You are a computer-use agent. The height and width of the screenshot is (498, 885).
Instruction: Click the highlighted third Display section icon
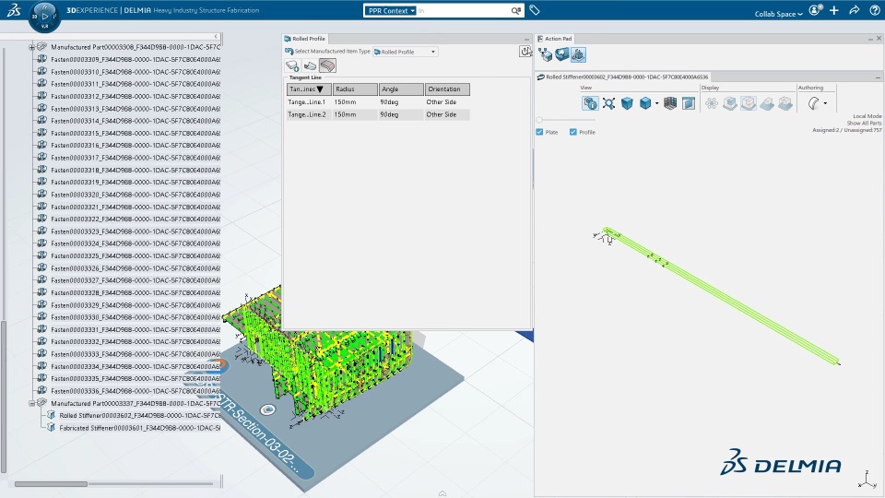pyautogui.click(x=749, y=103)
